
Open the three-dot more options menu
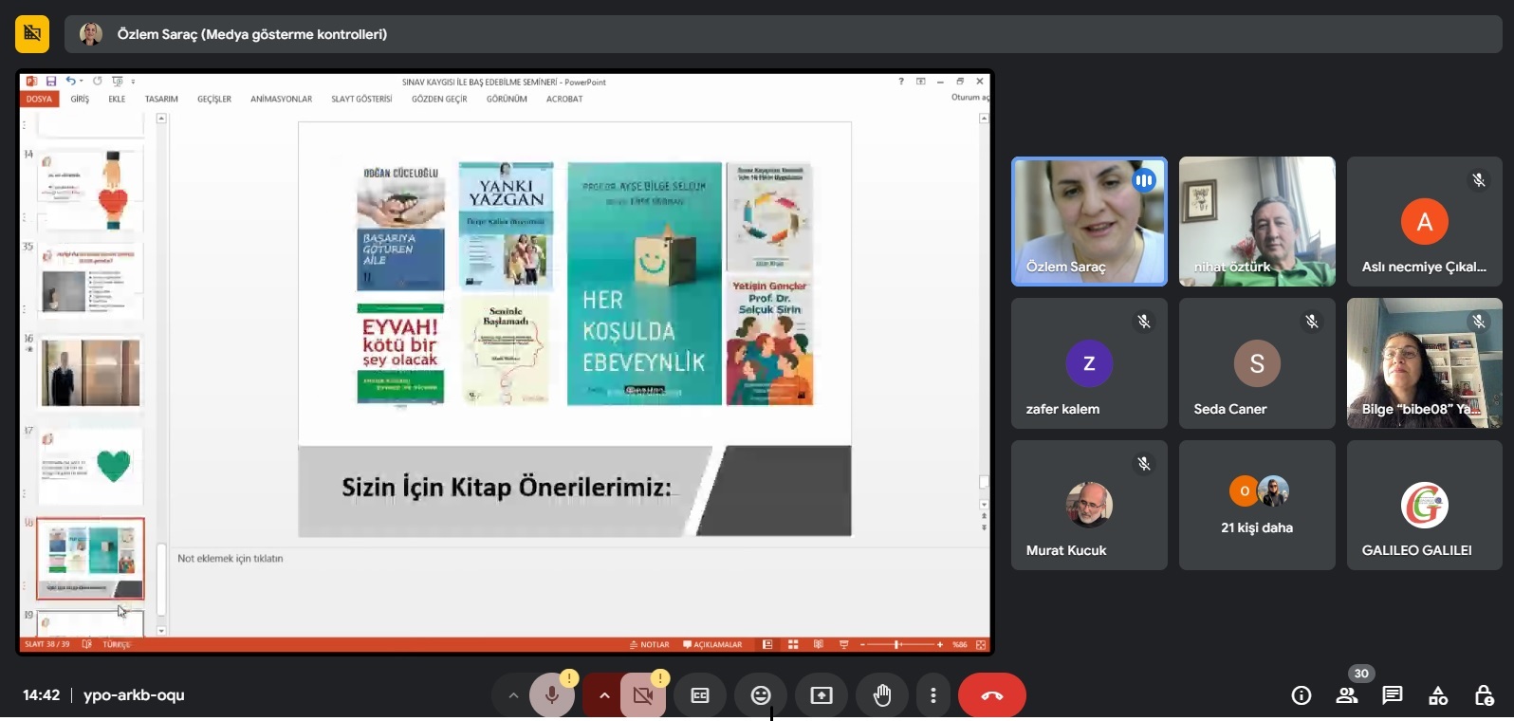tap(933, 695)
